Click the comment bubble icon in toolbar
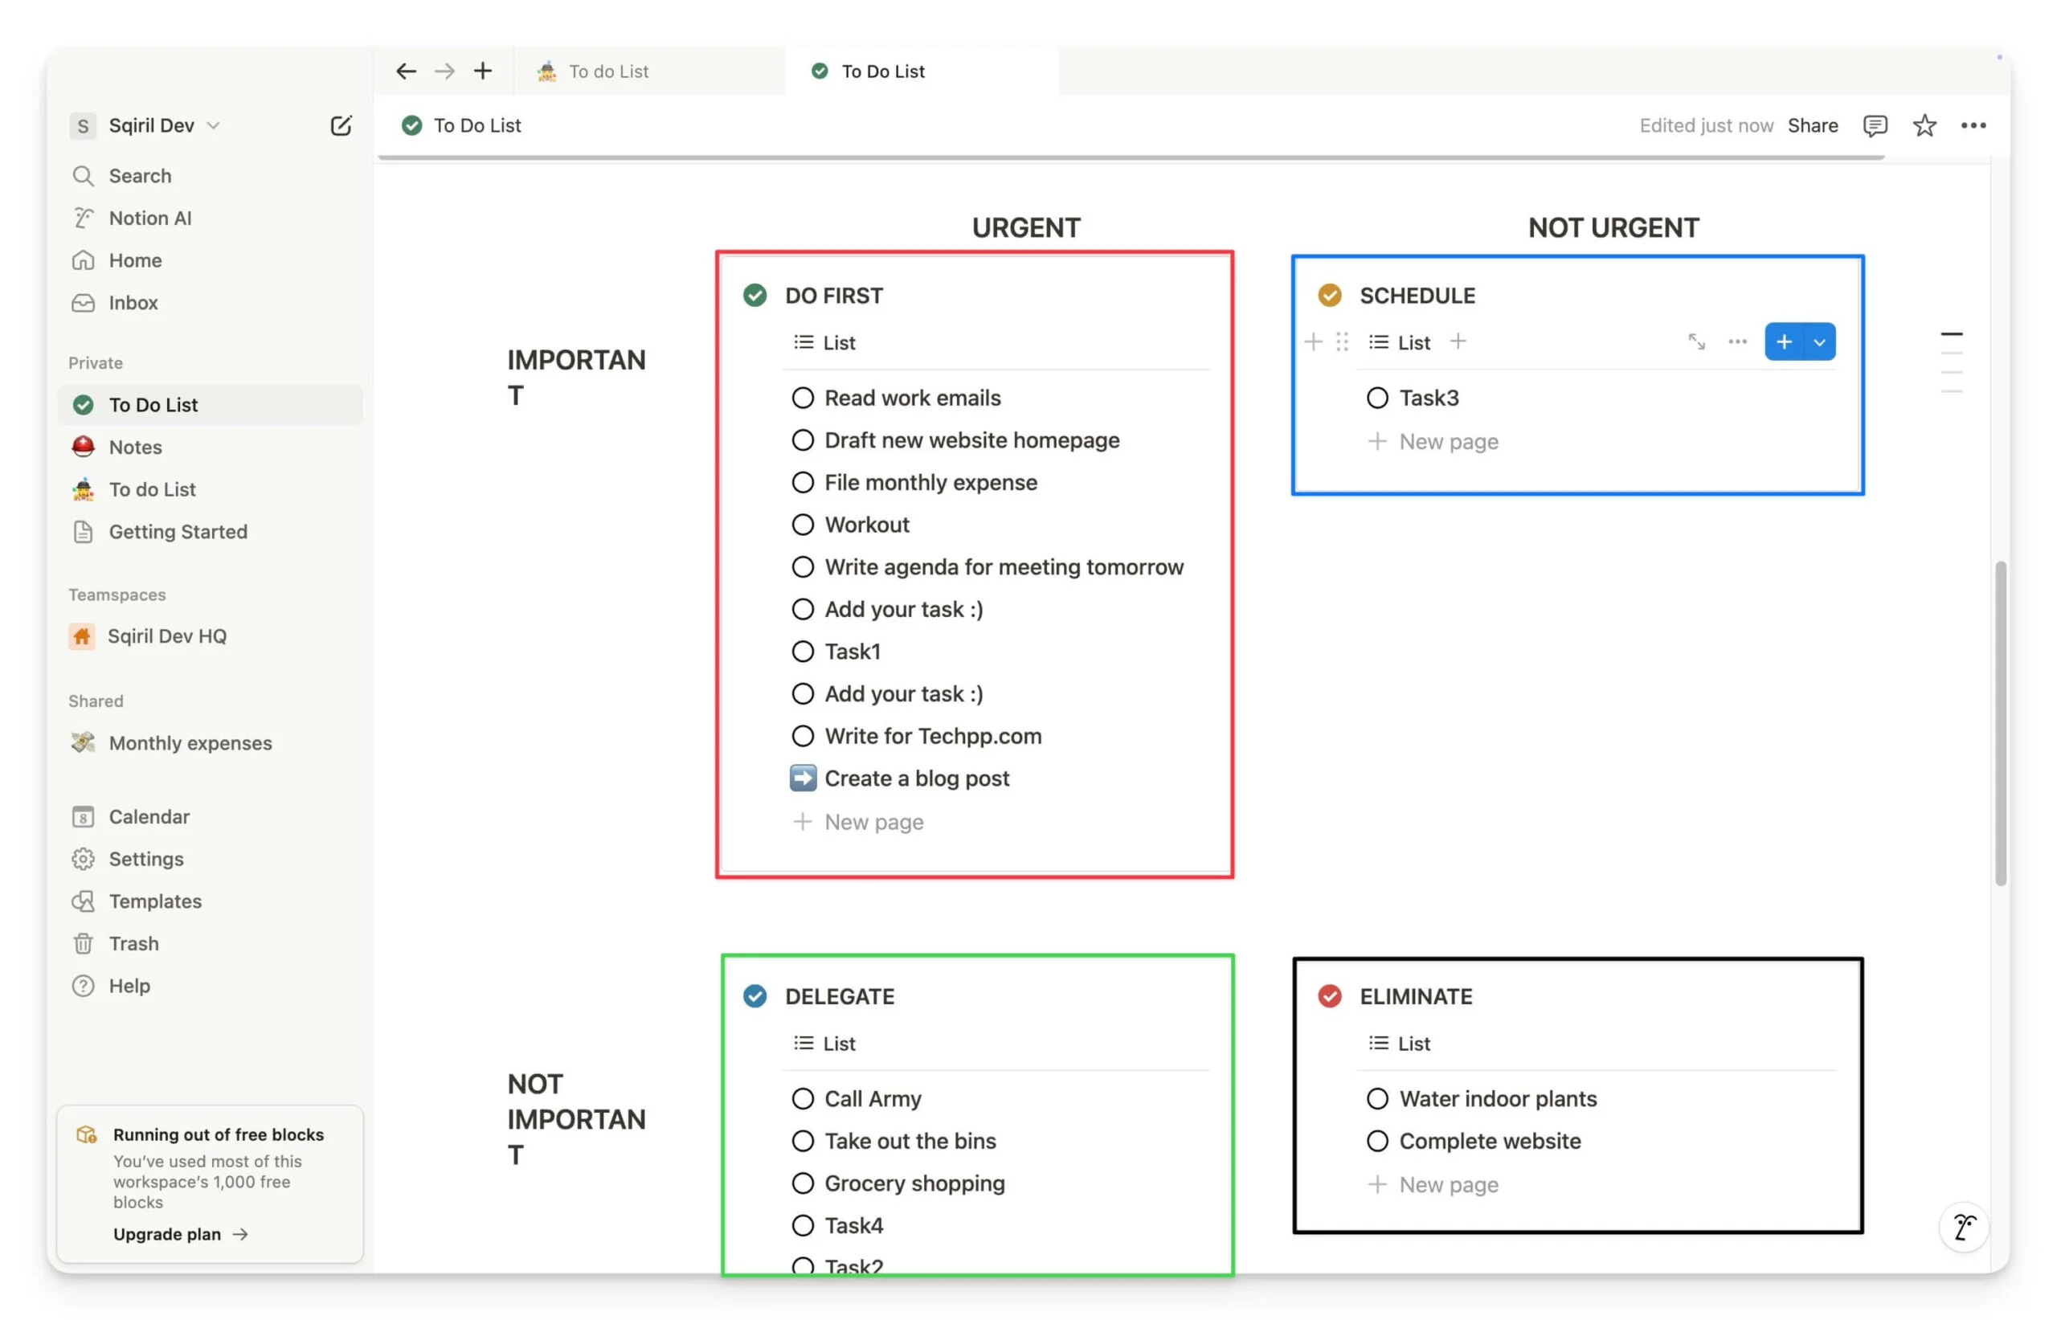This screenshot has height=1320, width=2057. tap(1877, 125)
